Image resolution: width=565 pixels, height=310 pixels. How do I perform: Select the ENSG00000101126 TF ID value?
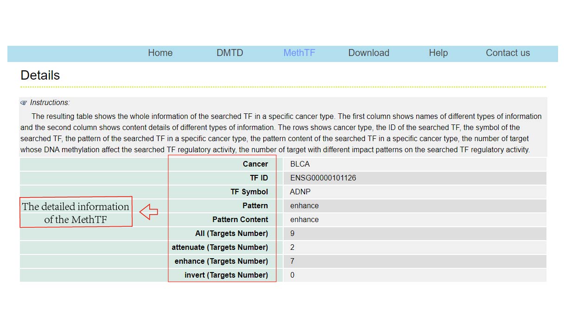coord(323,178)
